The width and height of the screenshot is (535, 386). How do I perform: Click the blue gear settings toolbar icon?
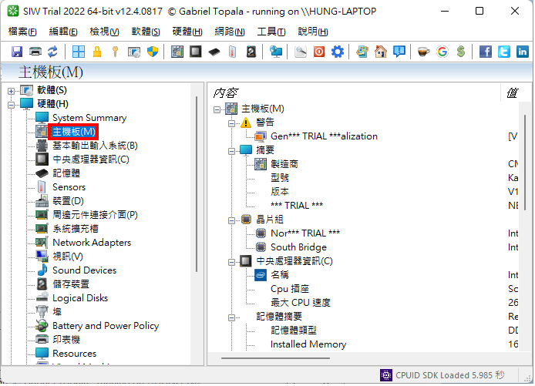(x=338, y=52)
